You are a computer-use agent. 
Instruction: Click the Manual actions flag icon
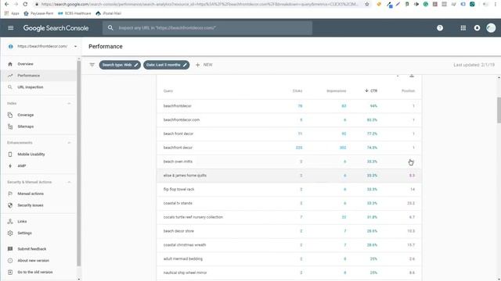pyautogui.click(x=10, y=194)
